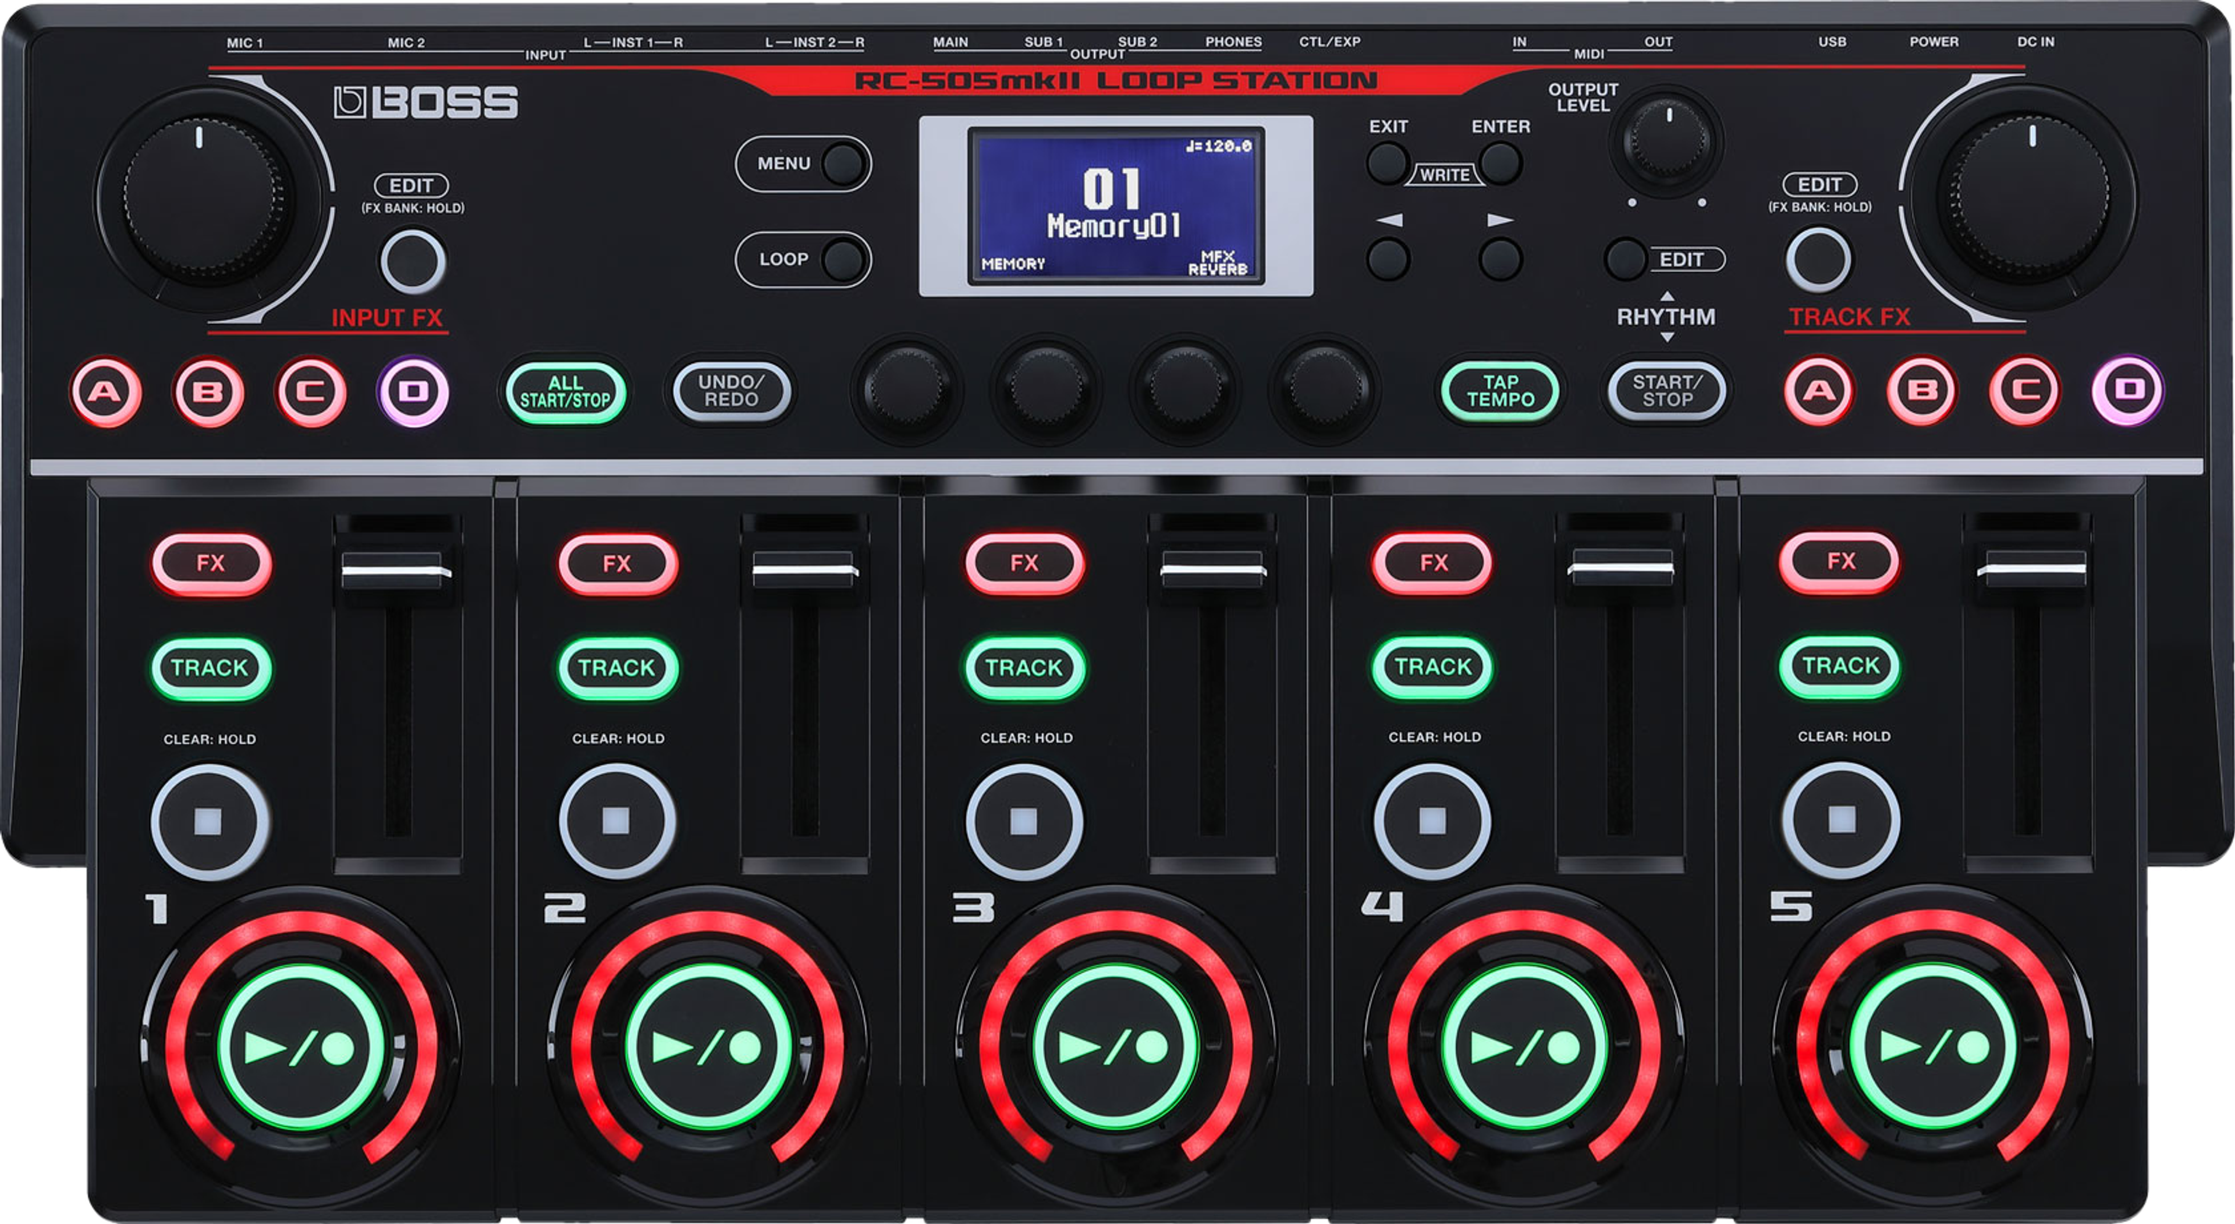Tap the ALL START/STOP button
Screen dimensions: 2235x1224
[566, 392]
